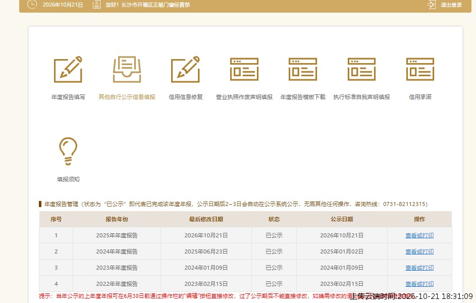This screenshot has height=303, width=476.
Task: Open the 信用承诺 form icon
Action: pyautogui.click(x=420, y=69)
